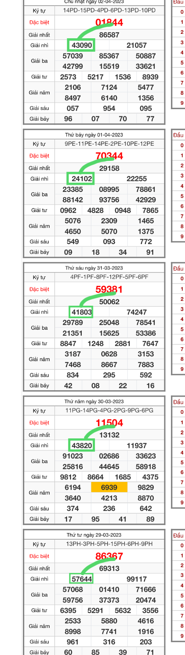This screenshot has width=185, height=655.
Task: Click third prize number 02686
Action: tap(109, 456)
